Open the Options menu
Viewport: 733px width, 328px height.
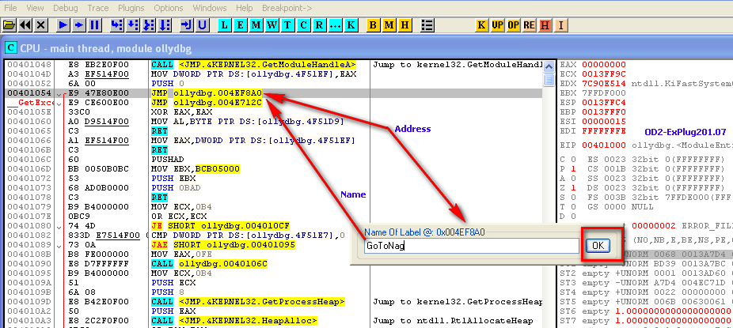pos(169,8)
